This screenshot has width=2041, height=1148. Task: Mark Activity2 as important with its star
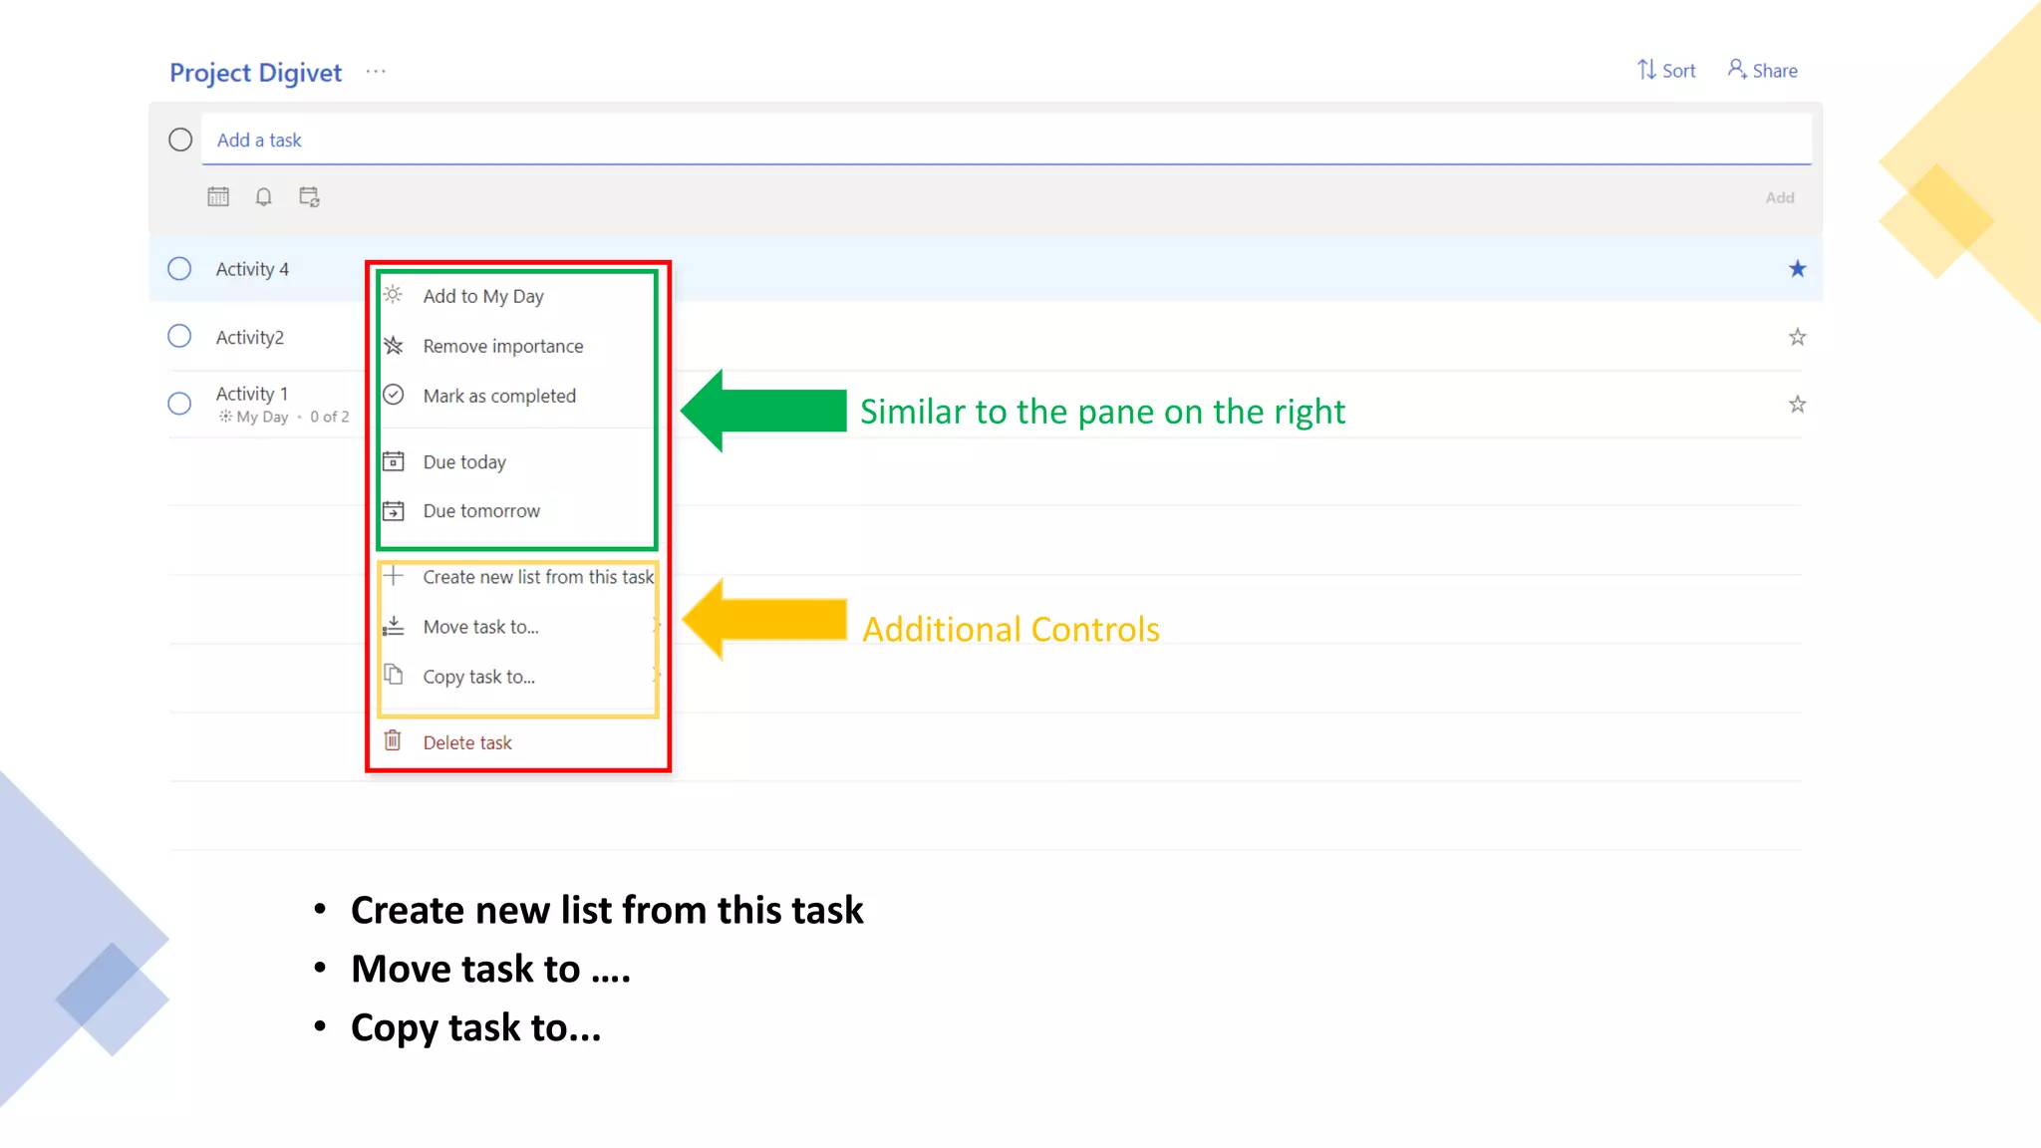[x=1797, y=337]
